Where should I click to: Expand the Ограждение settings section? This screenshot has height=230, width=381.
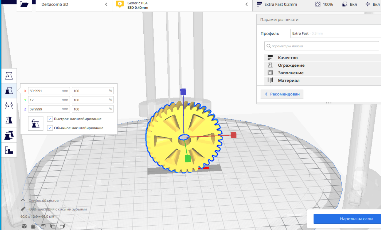(x=323, y=65)
